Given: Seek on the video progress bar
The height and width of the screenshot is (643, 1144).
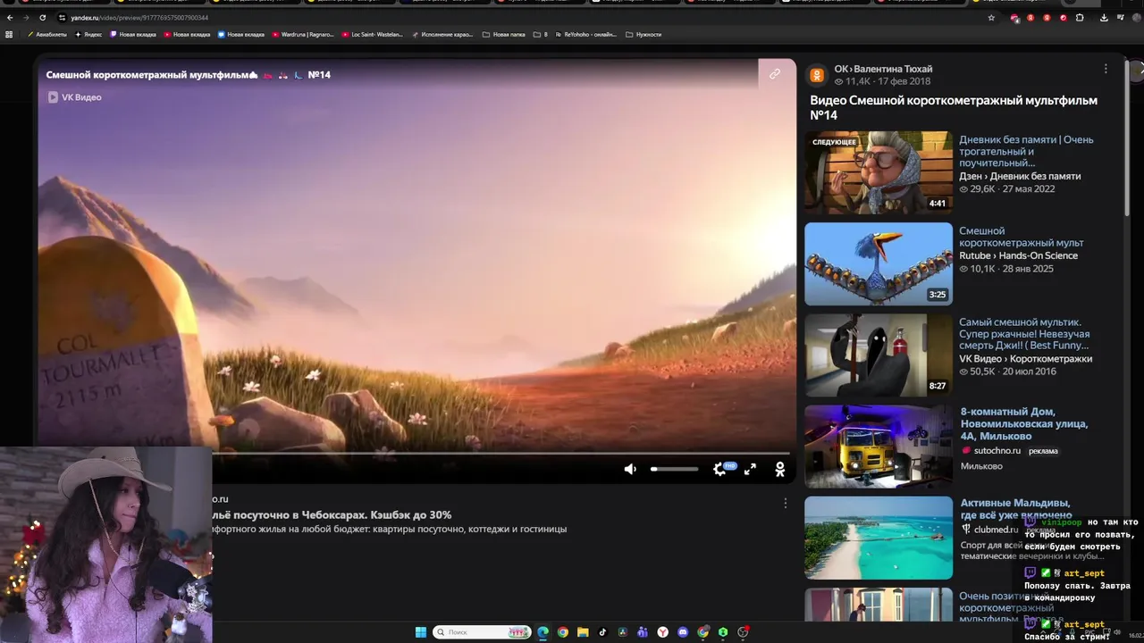Looking at the screenshot, I should click(500, 454).
